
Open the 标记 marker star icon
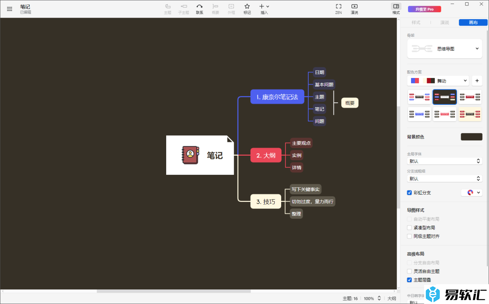click(247, 9)
